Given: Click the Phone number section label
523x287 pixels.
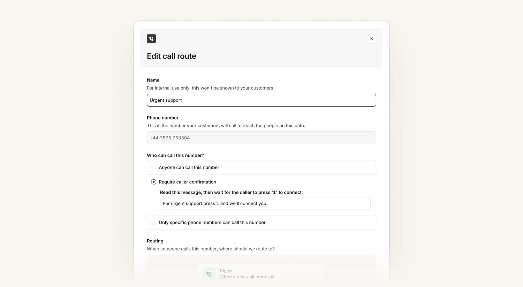Looking at the screenshot, I should coord(162,118).
